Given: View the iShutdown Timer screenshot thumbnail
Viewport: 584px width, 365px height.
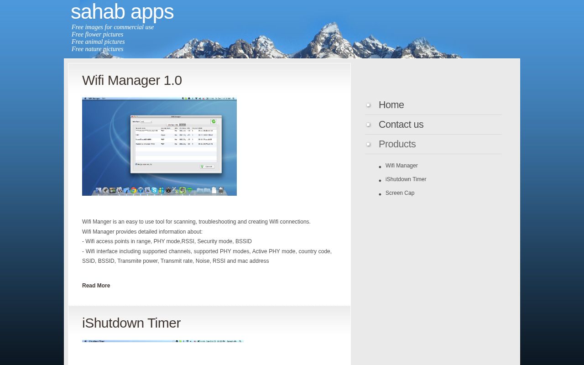Looking at the screenshot, I should tap(163, 341).
